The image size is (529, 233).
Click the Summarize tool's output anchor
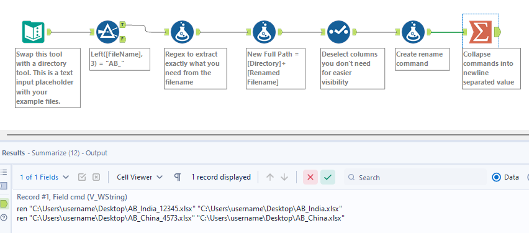tap(497, 32)
